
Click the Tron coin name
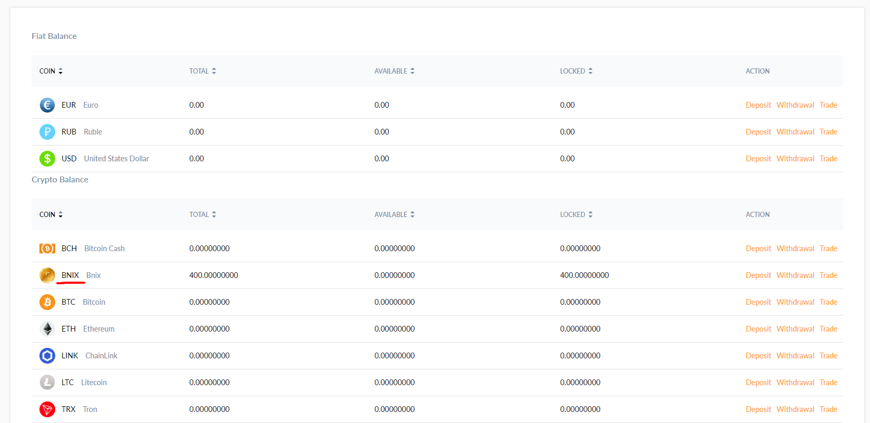click(x=90, y=409)
